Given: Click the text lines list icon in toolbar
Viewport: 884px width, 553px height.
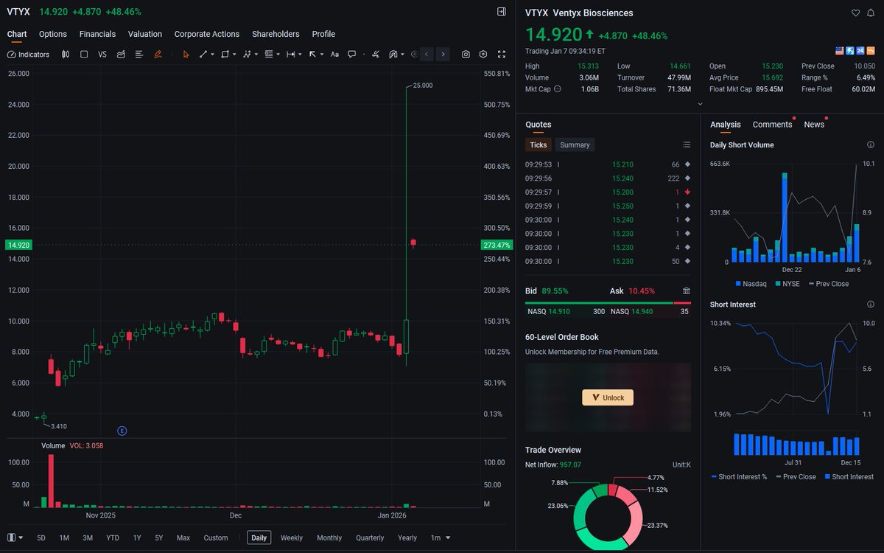Looking at the screenshot, I should pos(139,54).
